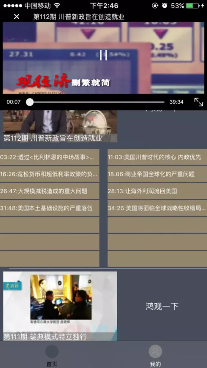Go to the 首页 tab
Screen dimensions: 207x368
[x=52, y=356]
